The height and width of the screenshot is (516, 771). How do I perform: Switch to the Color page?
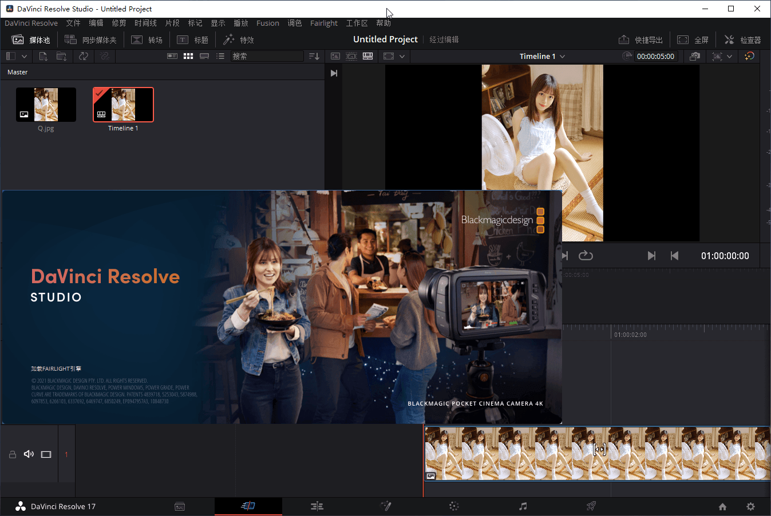tap(454, 506)
